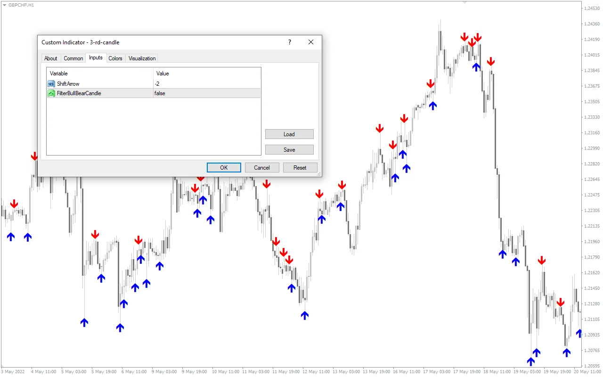Viewport: 603px width, 377px height.
Task: Collapse the GBPCHF,H1 chart header triangle
Action: pos(4,5)
